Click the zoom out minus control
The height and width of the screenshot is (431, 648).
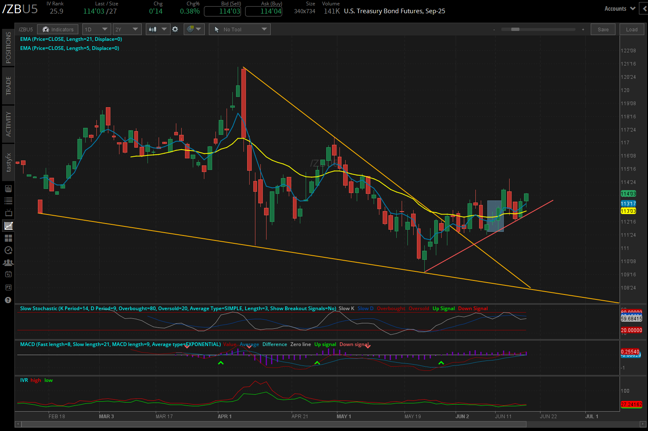(494, 29)
